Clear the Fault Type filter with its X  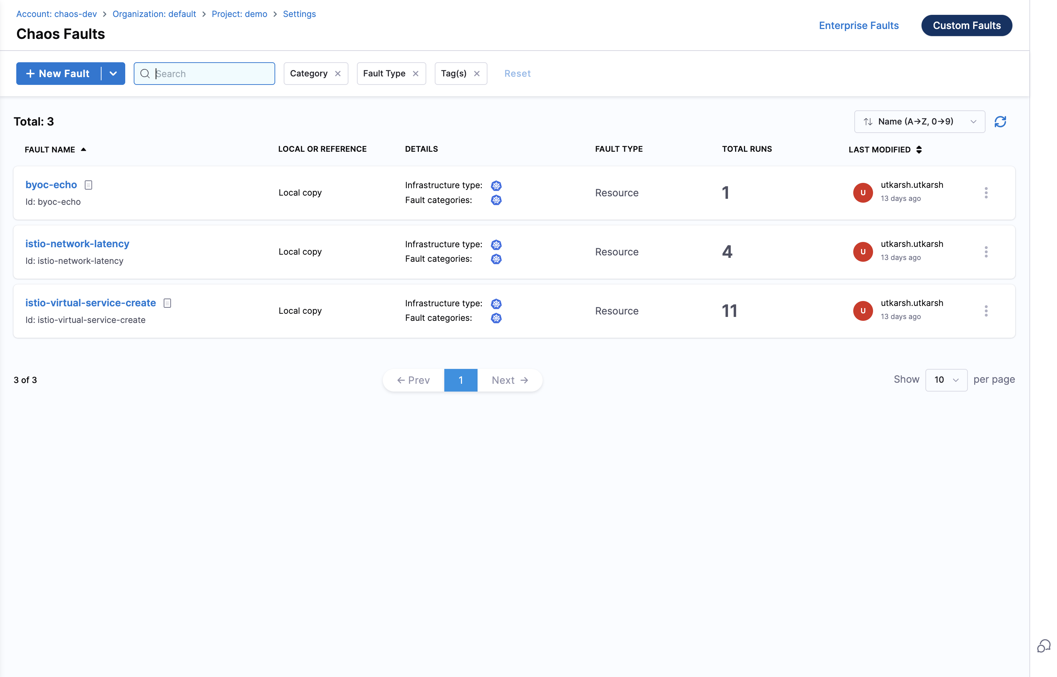coord(416,74)
